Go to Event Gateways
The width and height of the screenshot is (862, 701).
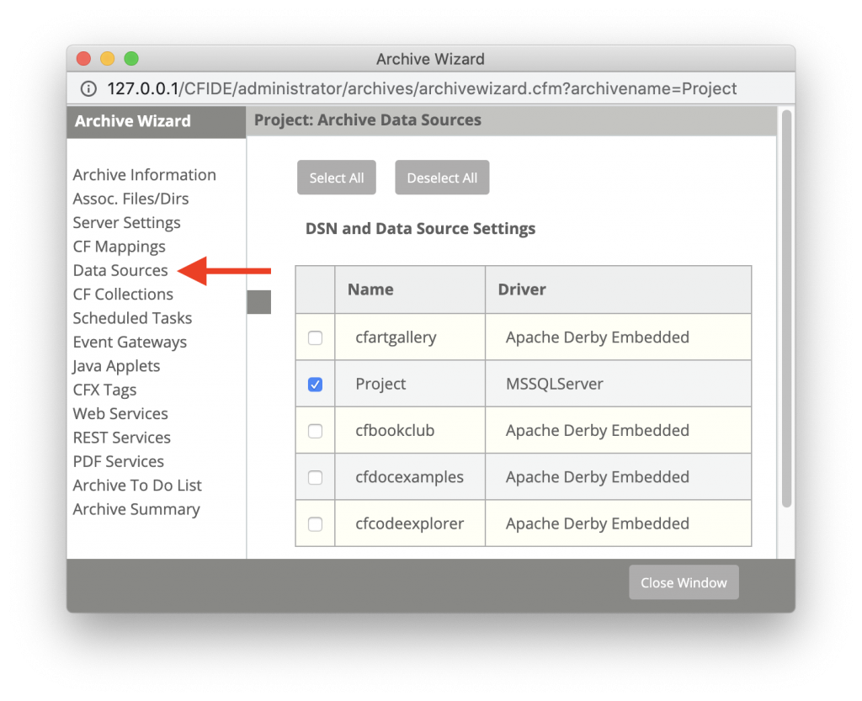pos(130,343)
